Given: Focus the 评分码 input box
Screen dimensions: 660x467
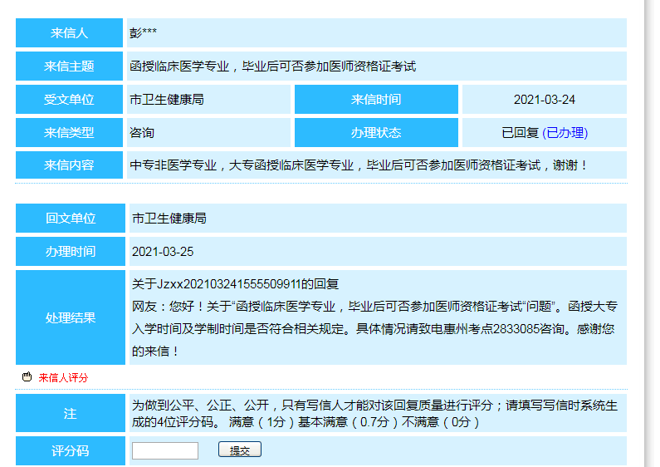Looking at the screenshot, I should [x=164, y=450].
